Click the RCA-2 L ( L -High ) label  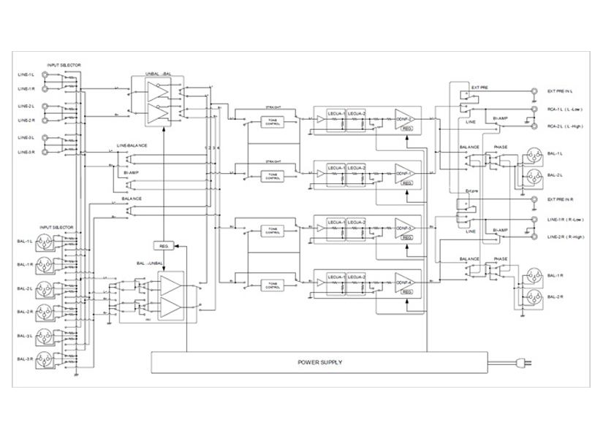pyautogui.click(x=565, y=126)
